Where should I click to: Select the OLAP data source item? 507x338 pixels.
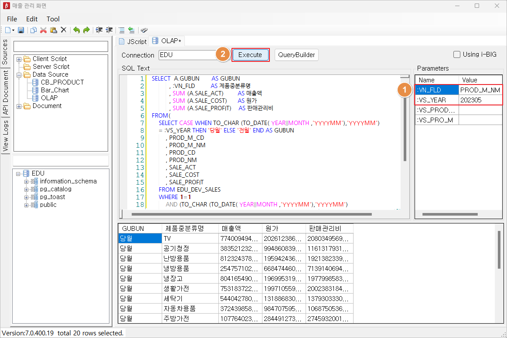point(49,98)
